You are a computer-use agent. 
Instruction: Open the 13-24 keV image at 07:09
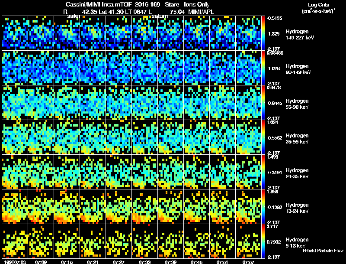[x=41, y=207]
